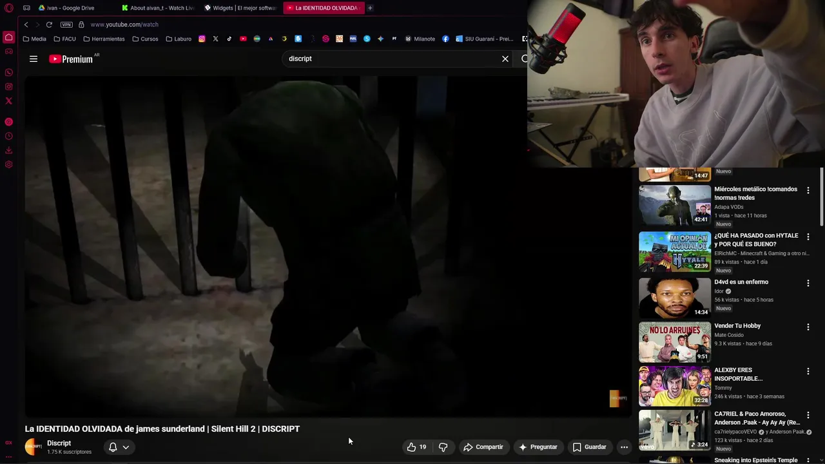Viewport: 825px width, 464px height.
Task: Open options for CA7RIEL & Paco Amoroso video
Action: [x=808, y=416]
